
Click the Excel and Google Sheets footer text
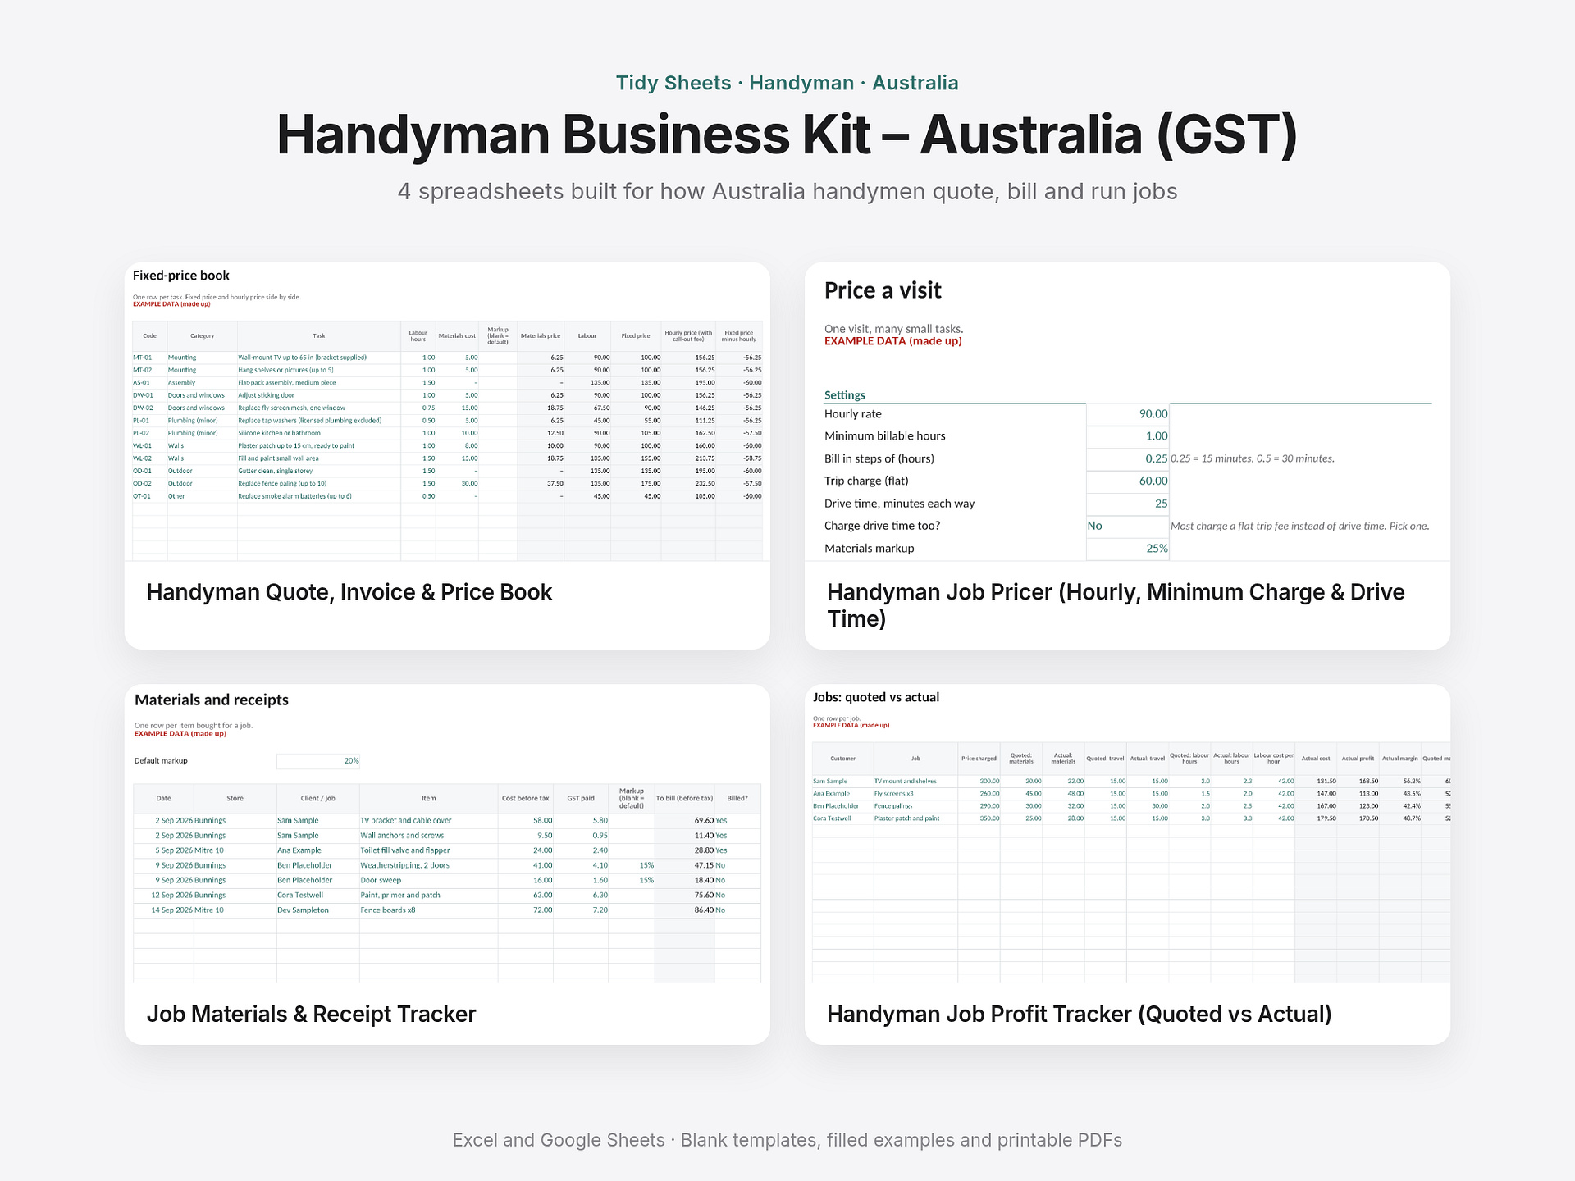(x=787, y=1140)
